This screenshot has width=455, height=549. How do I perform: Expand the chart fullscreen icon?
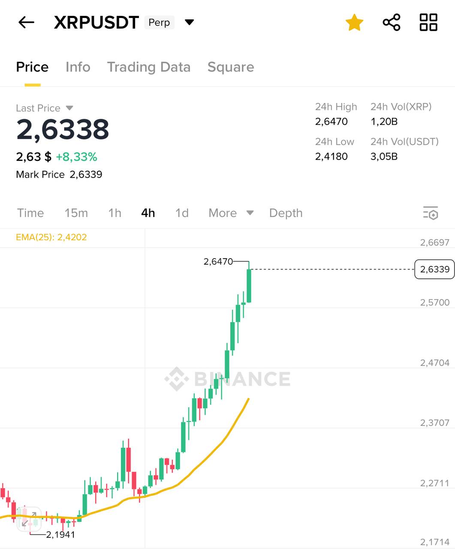coord(29,519)
